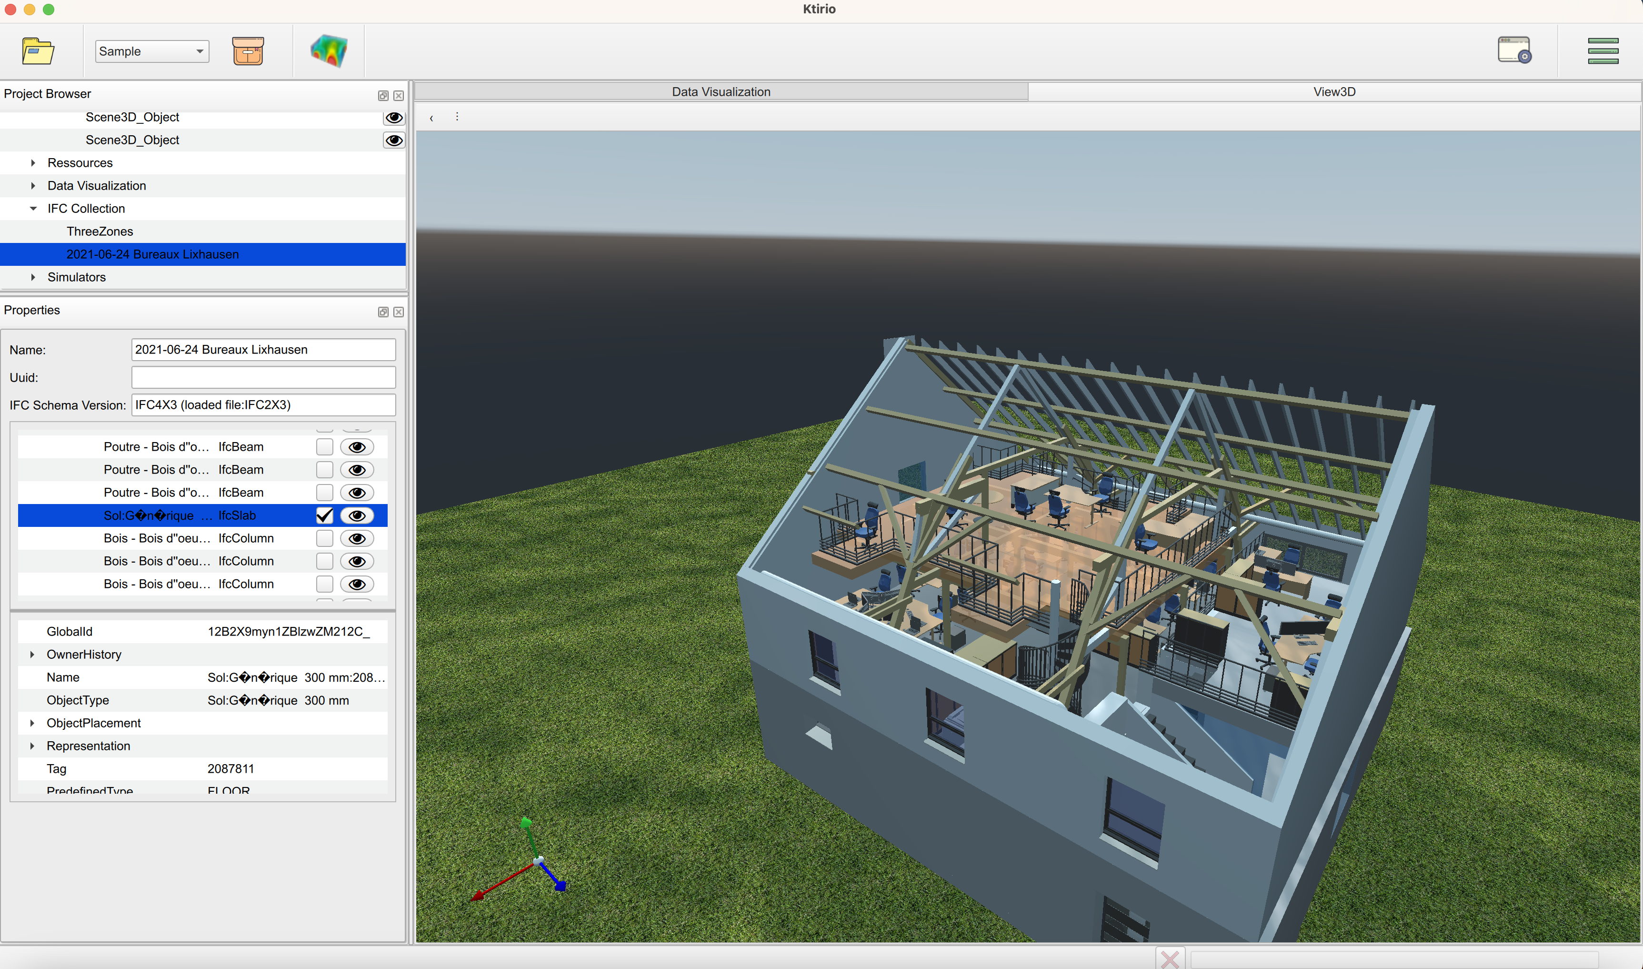The width and height of the screenshot is (1643, 969).
Task: Collapse the IFC Collection node
Action: click(33, 208)
